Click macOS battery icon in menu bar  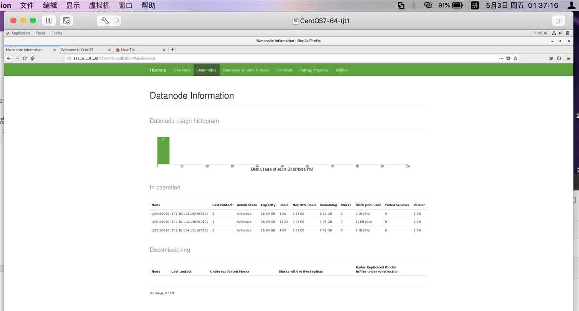458,5
